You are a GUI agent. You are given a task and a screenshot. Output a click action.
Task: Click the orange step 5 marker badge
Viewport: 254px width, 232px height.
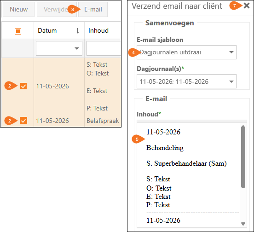pos(138,139)
